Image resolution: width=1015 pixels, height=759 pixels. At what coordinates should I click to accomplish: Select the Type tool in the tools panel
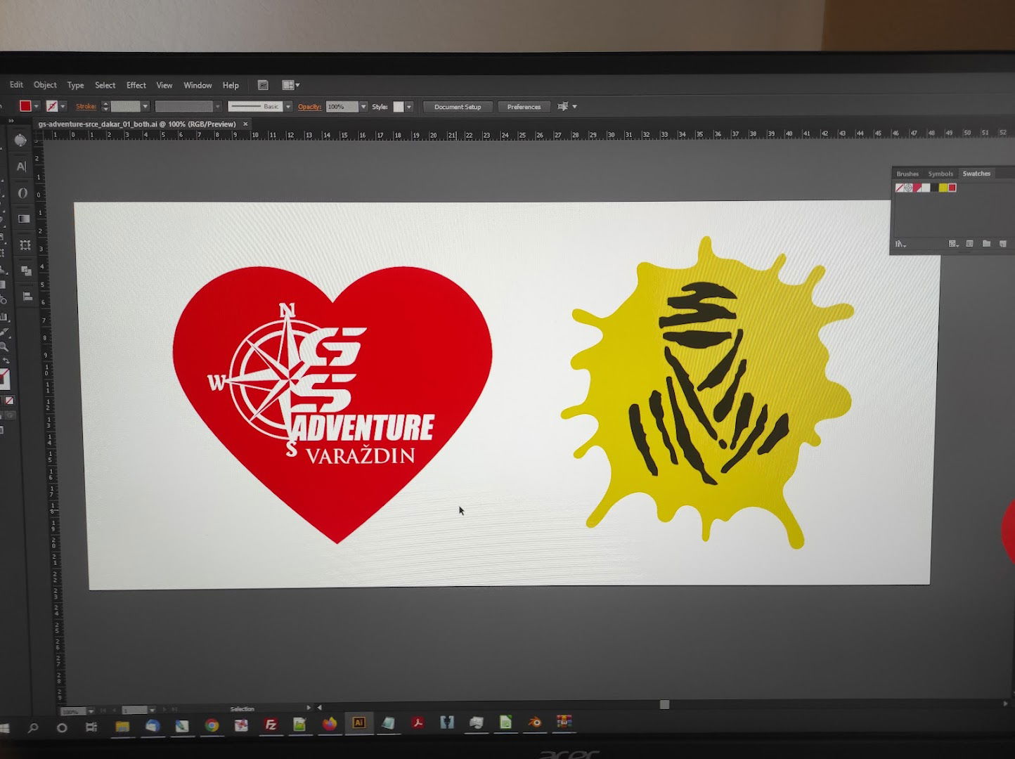(x=21, y=167)
